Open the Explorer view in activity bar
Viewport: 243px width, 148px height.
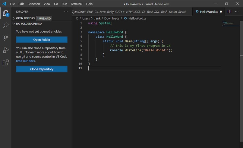point(6,13)
